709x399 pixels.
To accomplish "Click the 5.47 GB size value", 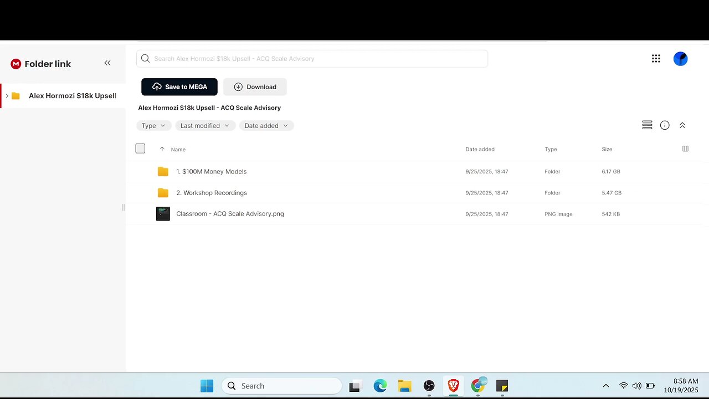I will (612, 193).
